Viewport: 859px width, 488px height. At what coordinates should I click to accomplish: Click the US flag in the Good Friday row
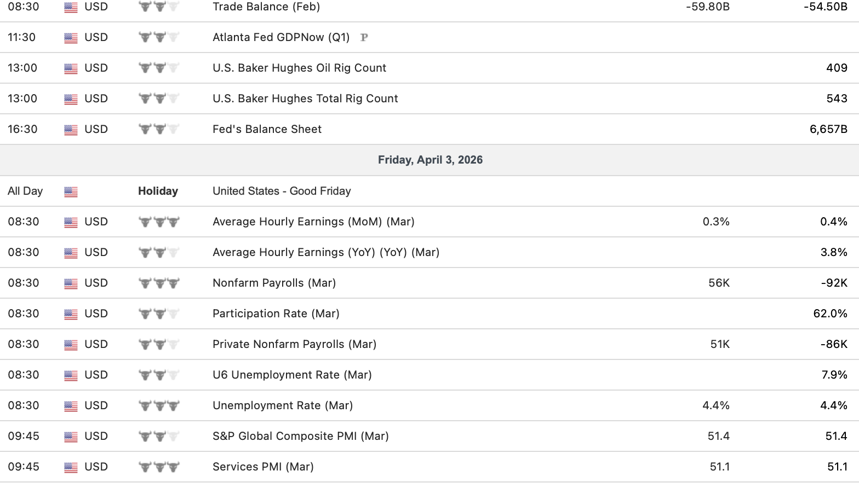tap(71, 192)
